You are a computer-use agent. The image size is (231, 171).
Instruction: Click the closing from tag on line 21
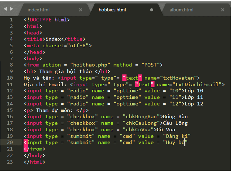pyautogui.click(x=34, y=149)
